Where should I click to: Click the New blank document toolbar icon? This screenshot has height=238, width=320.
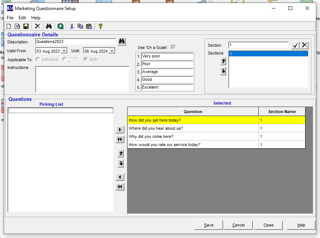click(x=9, y=26)
